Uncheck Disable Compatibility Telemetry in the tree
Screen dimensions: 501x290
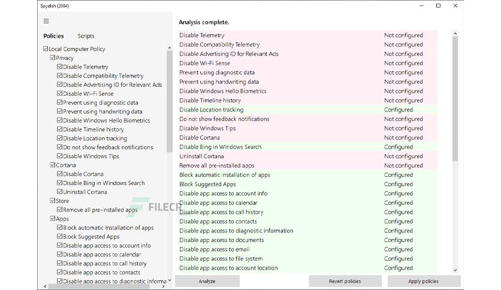(x=59, y=75)
